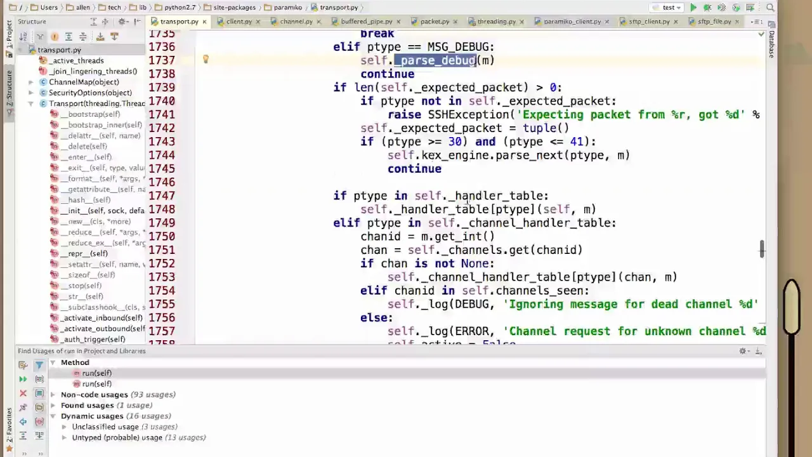The height and width of the screenshot is (457, 812).
Task: Open Find panel settings gear
Action: coord(743,351)
